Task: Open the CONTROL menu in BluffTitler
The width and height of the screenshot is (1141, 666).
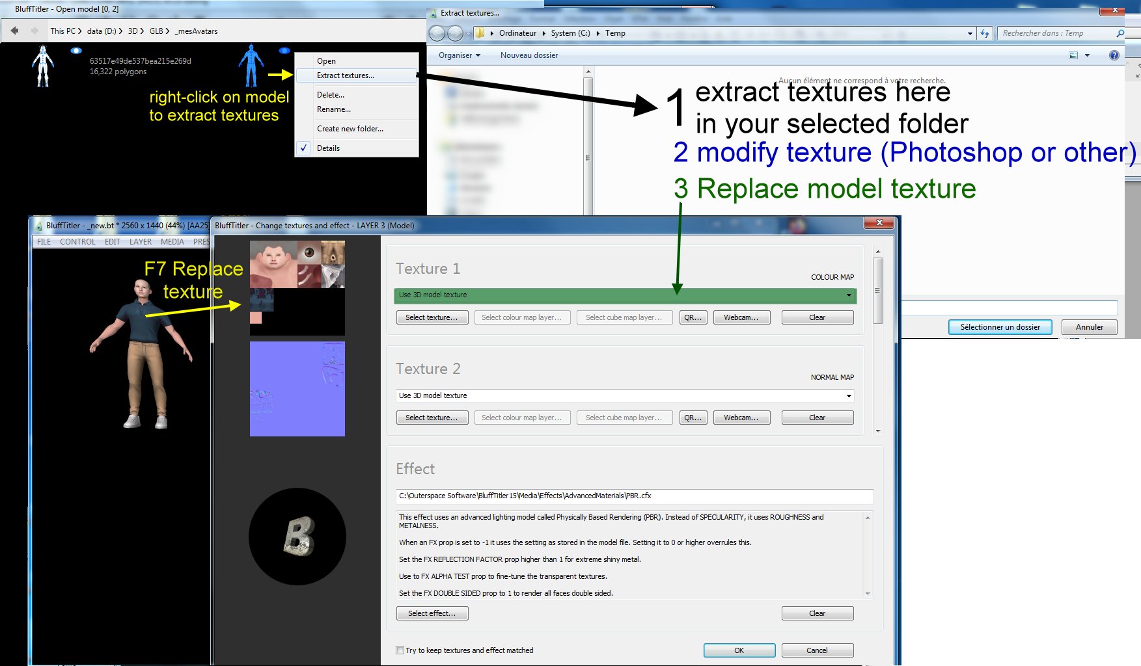Action: (77, 242)
